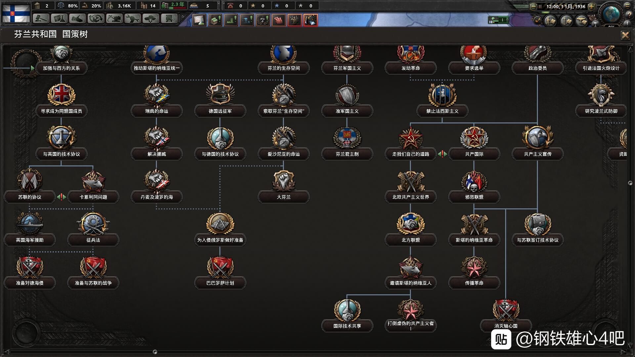Open the Logistics ledger panel
Viewport: 635px width, 357px height.
click(169, 19)
